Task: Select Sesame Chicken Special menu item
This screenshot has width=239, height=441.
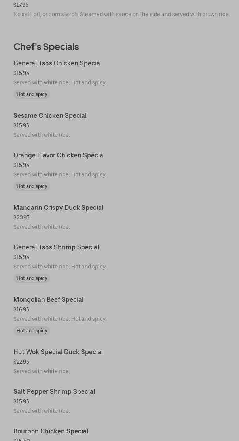Action: pos(50,116)
